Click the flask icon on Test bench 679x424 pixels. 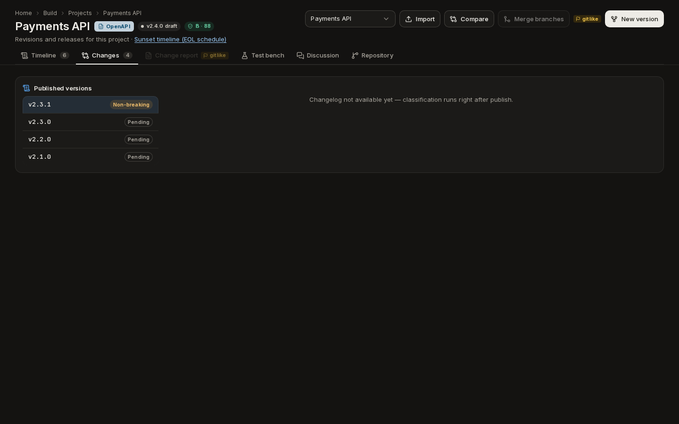click(245, 56)
